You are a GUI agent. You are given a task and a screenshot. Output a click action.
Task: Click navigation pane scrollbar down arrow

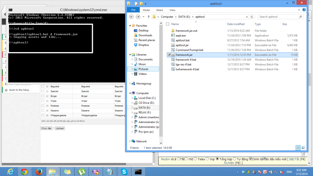(x=161, y=143)
